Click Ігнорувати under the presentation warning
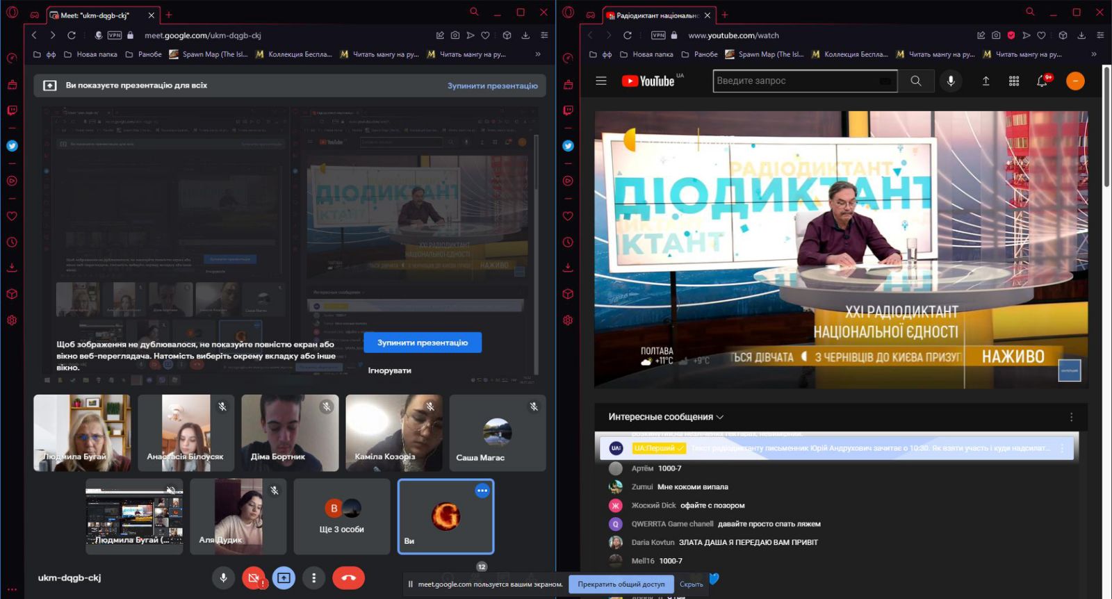Viewport: 1112px width, 599px height. point(390,370)
